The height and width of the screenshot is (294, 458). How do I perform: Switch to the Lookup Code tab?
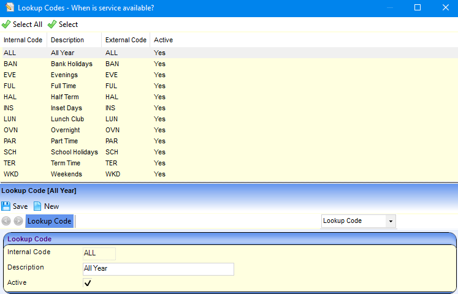[50, 221]
